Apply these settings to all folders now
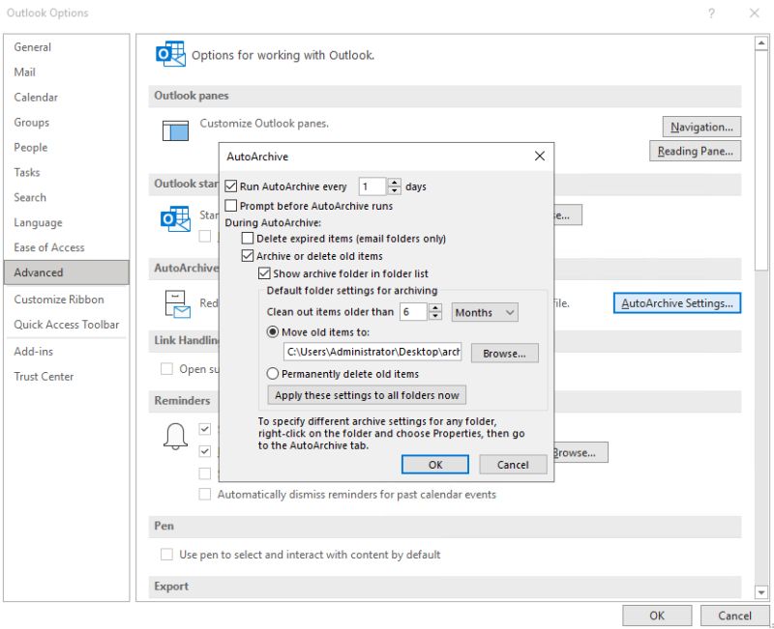The image size is (774, 629). [366, 395]
